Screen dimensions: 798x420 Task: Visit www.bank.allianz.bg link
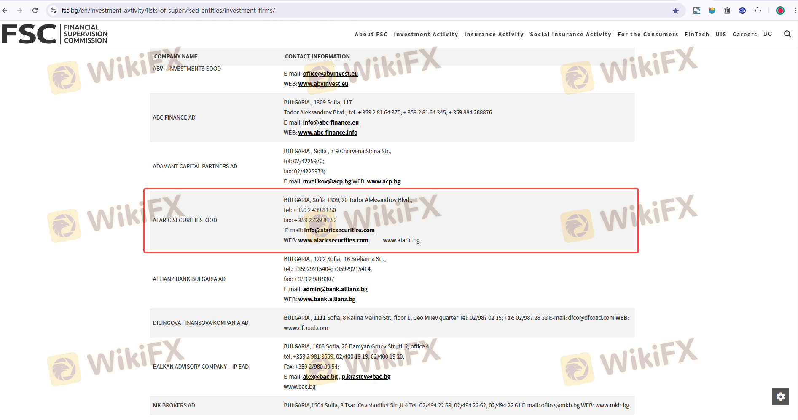(x=327, y=299)
